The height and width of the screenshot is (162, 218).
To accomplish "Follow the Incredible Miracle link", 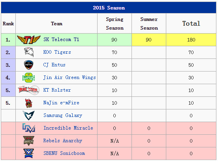I will (x=68, y=128).
